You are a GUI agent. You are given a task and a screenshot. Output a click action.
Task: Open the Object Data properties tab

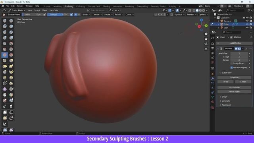pyautogui.click(x=213, y=97)
